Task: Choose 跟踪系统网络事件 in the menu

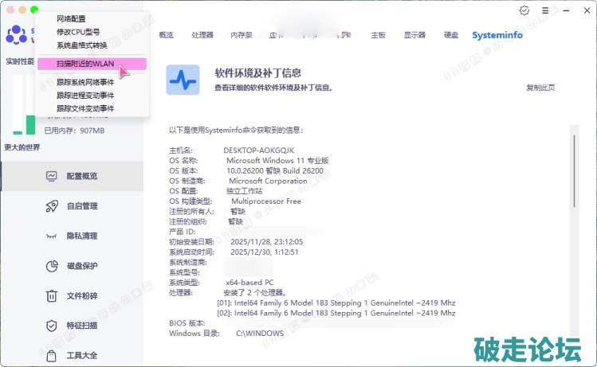Action: pos(85,82)
